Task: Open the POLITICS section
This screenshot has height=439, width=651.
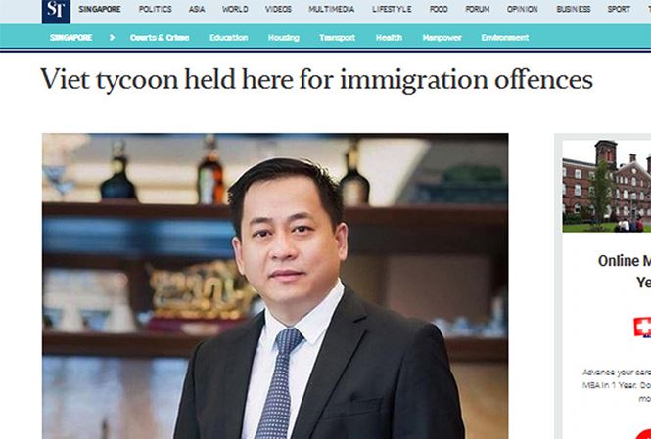Action: pyautogui.click(x=156, y=9)
